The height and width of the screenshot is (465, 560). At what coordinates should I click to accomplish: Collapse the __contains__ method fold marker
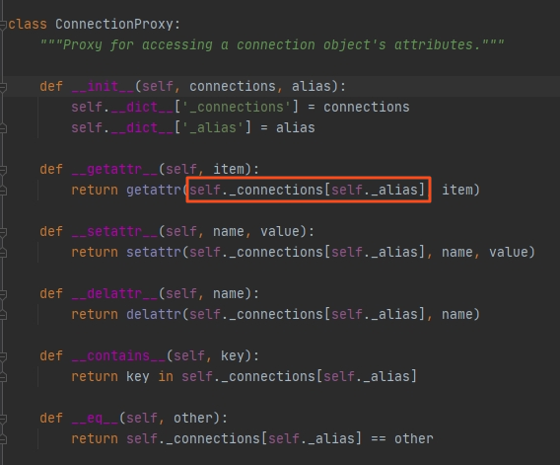3,355
